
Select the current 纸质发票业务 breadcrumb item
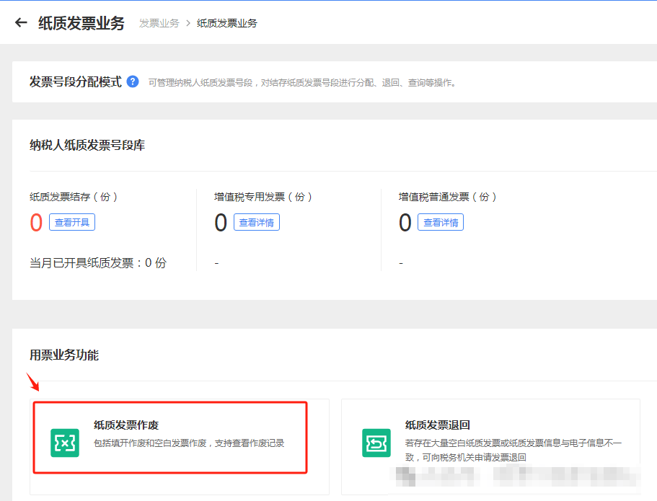pos(227,23)
